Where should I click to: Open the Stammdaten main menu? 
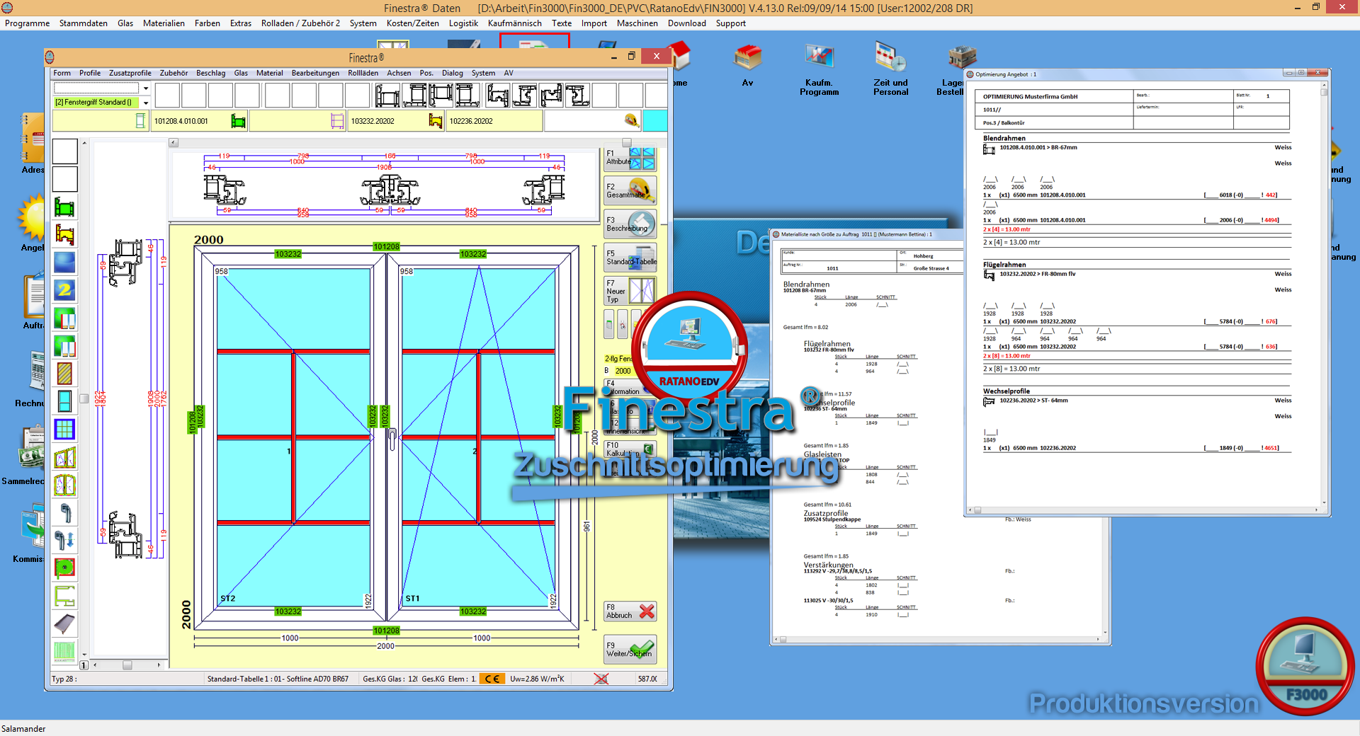click(x=84, y=23)
